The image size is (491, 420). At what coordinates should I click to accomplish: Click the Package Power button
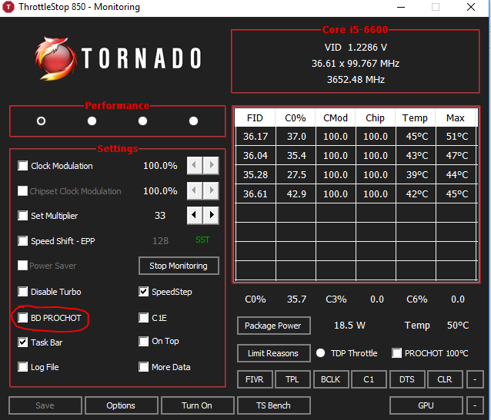[273, 326]
